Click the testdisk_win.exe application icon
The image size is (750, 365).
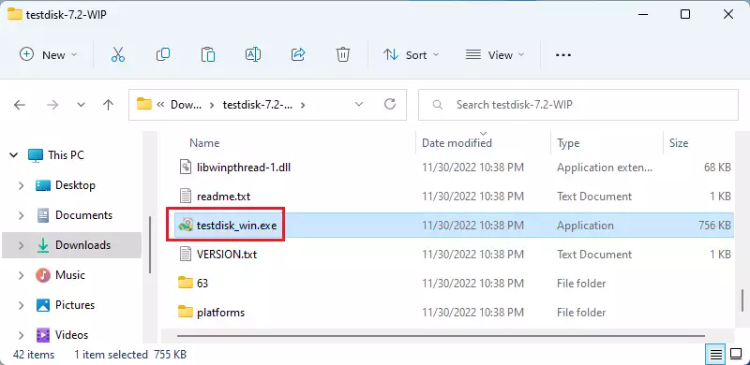coord(185,225)
